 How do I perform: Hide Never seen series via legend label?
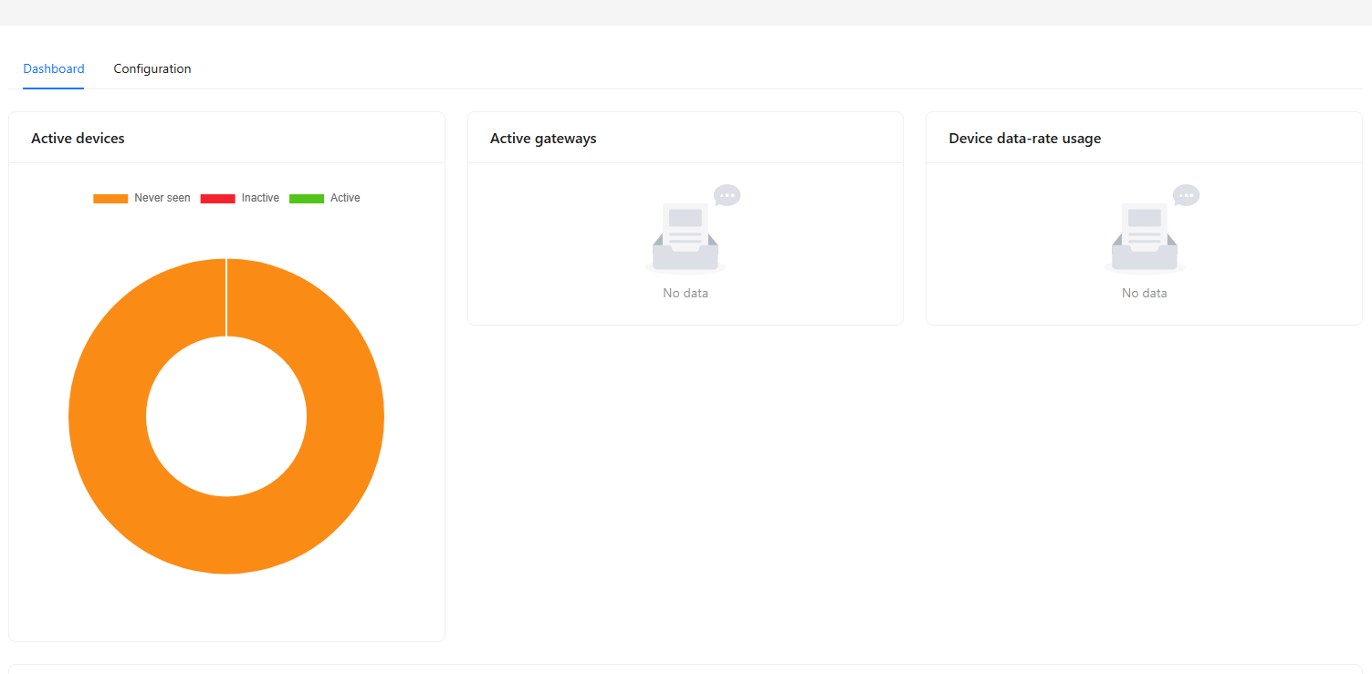162,198
